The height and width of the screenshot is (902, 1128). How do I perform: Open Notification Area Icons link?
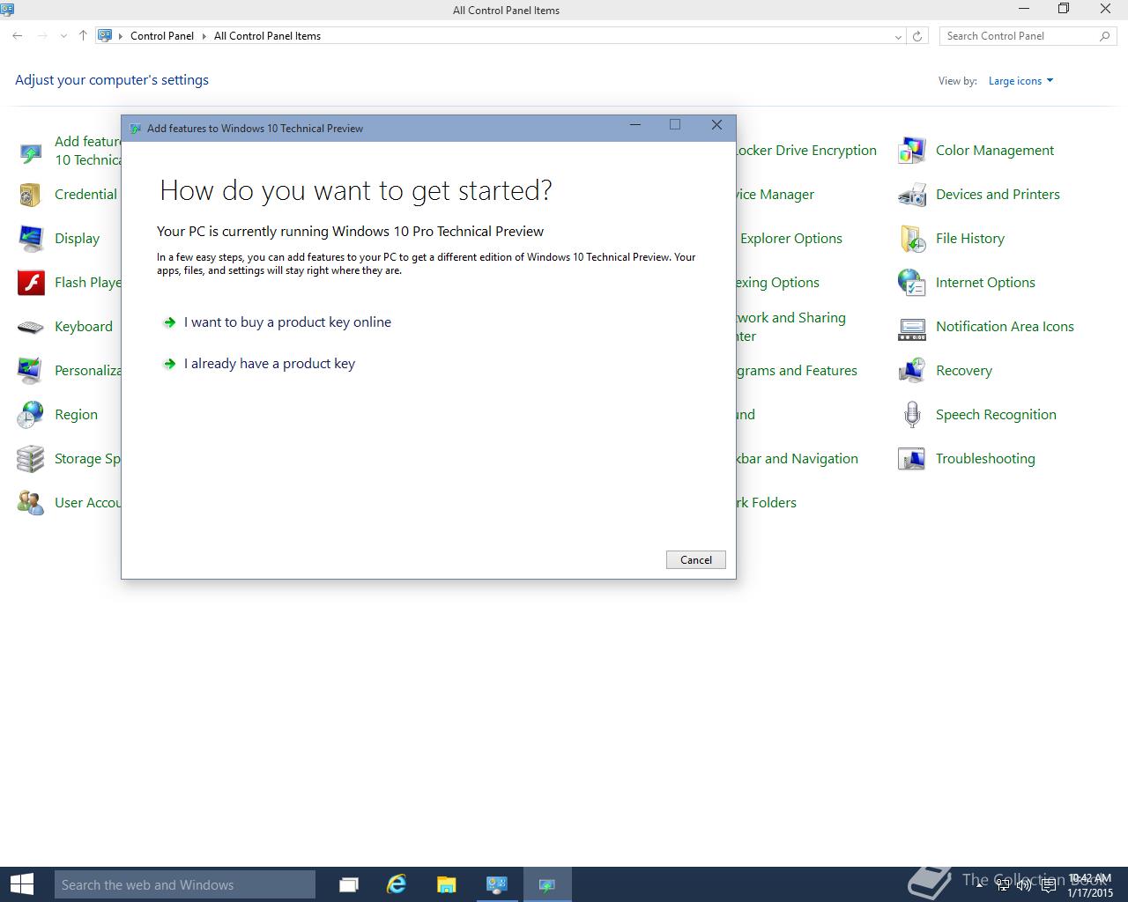tap(1005, 327)
